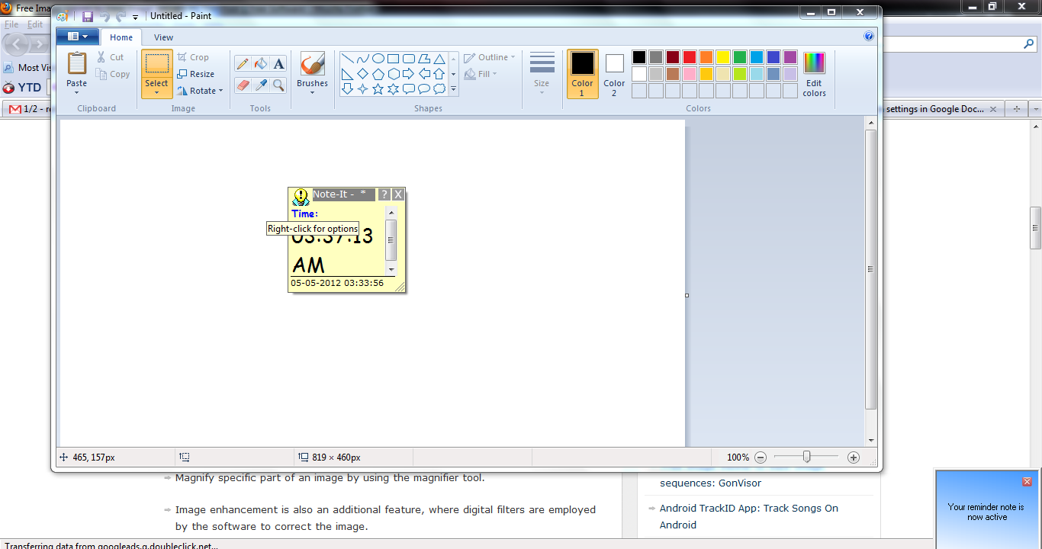This screenshot has height=549, width=1042.
Task: Open the Brushes dropdown
Action: point(312,92)
